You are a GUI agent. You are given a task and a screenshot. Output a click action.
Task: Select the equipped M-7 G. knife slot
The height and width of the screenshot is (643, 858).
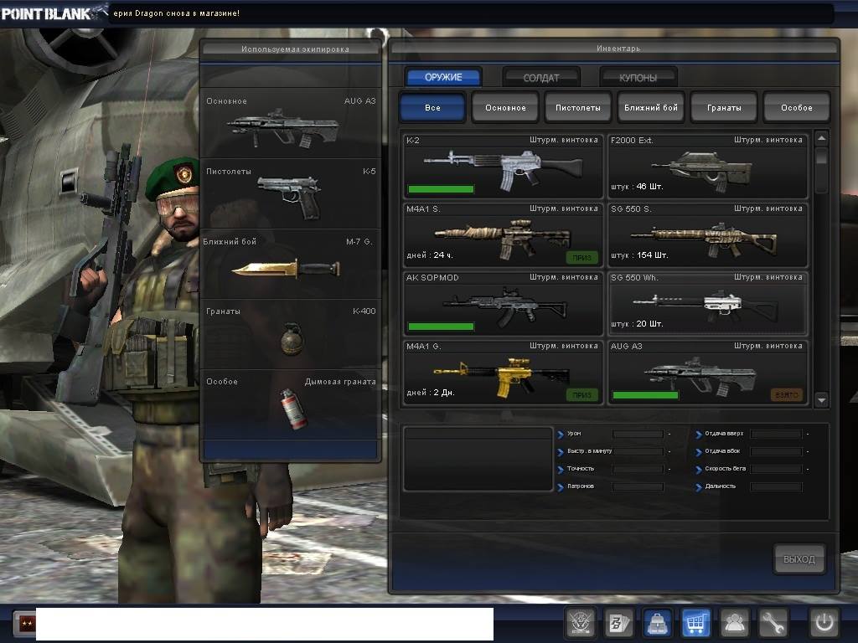click(291, 264)
